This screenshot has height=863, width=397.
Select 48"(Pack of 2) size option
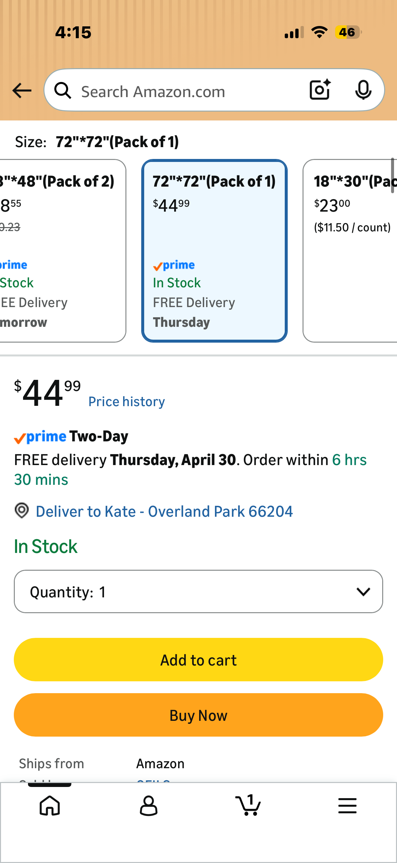pos(60,250)
